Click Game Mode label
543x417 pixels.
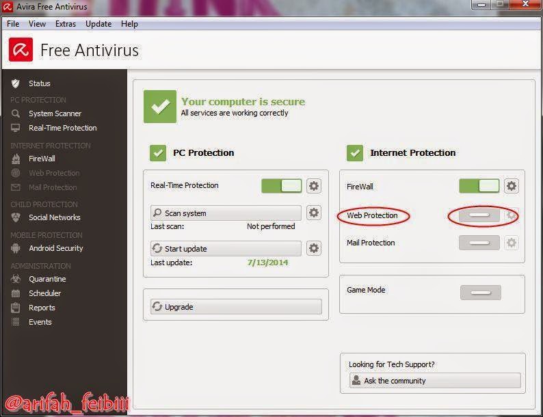click(366, 290)
